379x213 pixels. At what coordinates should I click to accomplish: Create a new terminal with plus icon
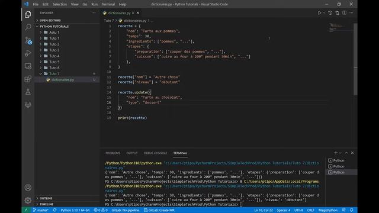[336, 153]
